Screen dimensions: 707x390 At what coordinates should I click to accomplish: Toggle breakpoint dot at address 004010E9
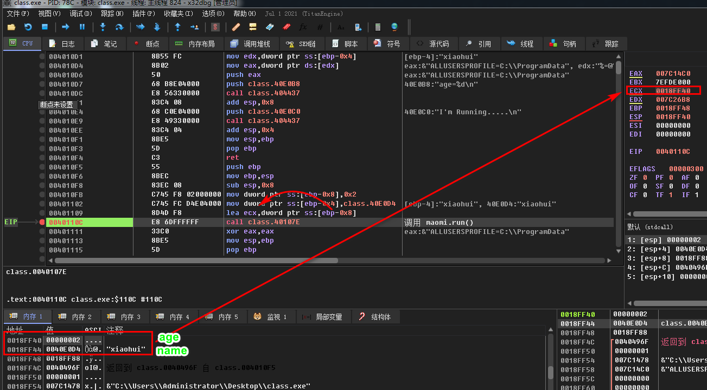(x=42, y=121)
